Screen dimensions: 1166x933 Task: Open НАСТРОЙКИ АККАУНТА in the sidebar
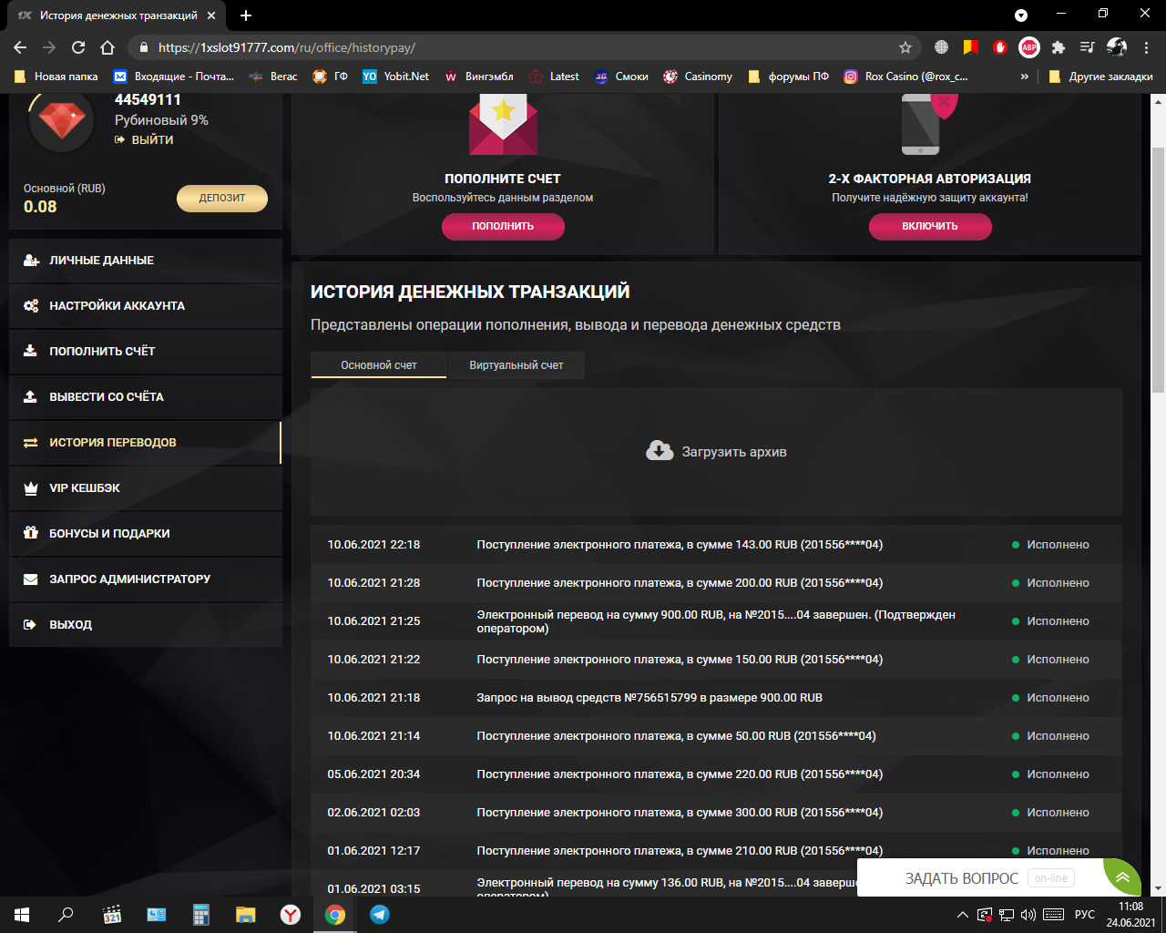[x=146, y=306]
